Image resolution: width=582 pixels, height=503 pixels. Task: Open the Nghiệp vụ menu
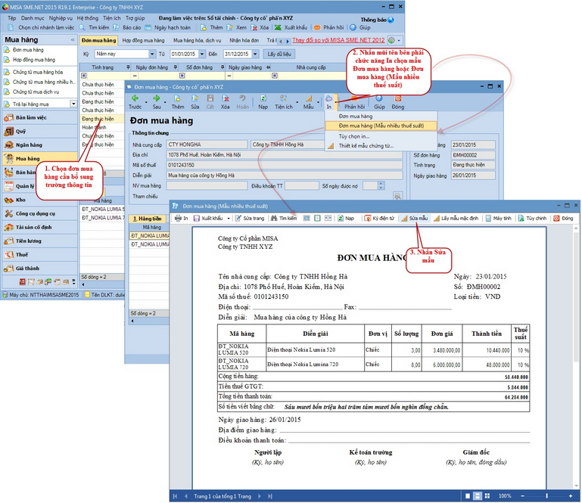point(61,18)
